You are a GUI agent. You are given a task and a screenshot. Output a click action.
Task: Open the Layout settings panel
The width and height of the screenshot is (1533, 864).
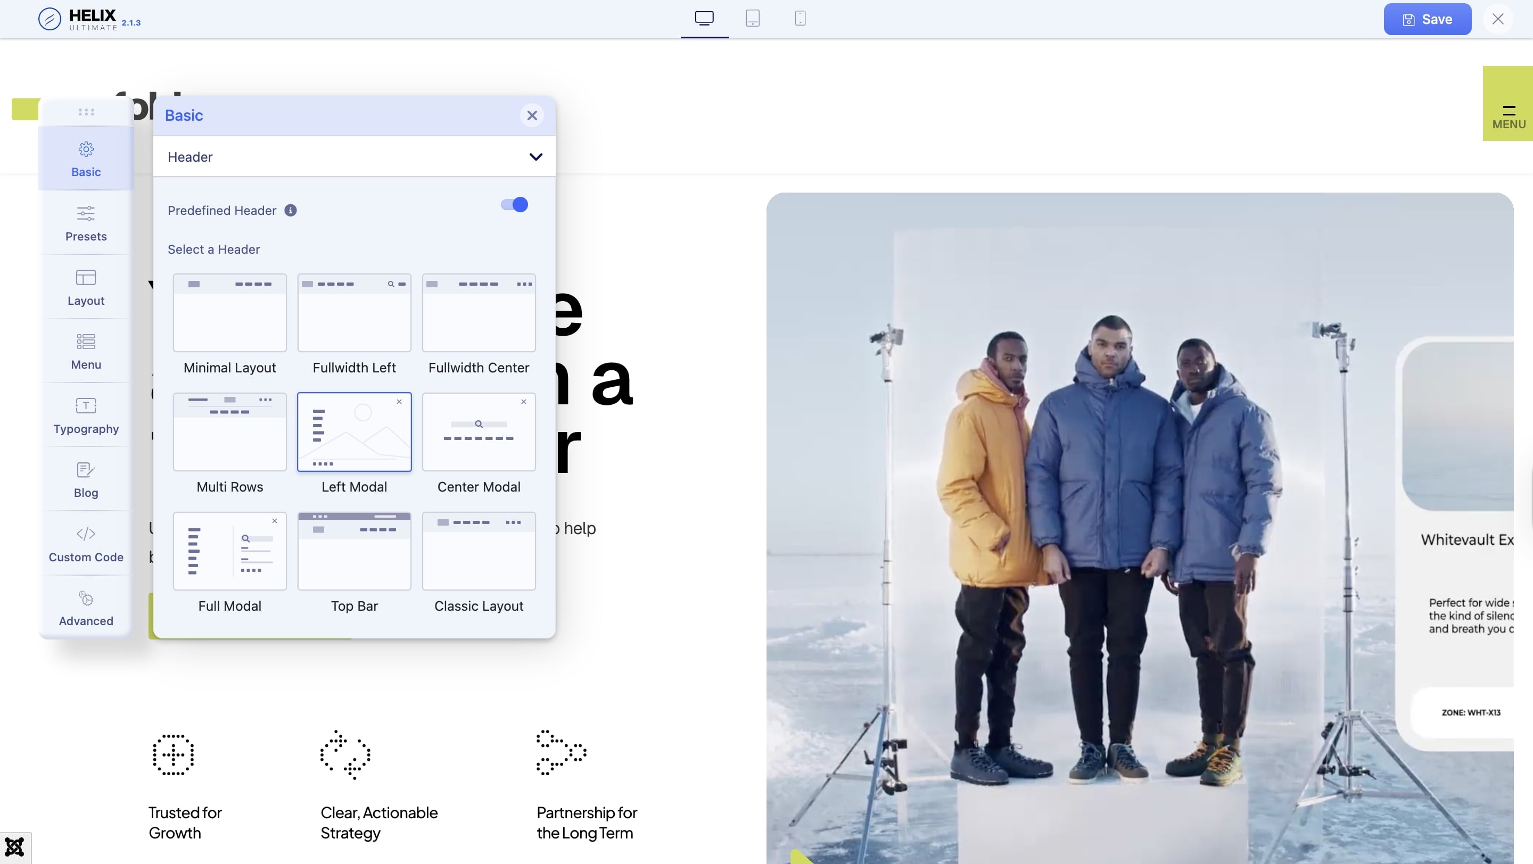86,287
